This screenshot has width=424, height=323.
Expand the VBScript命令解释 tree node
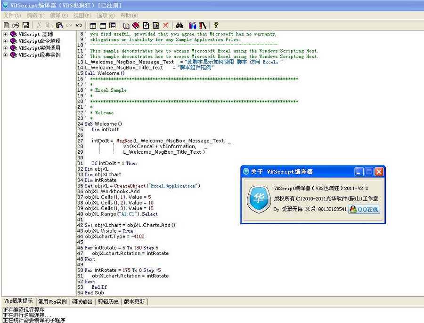5,41
